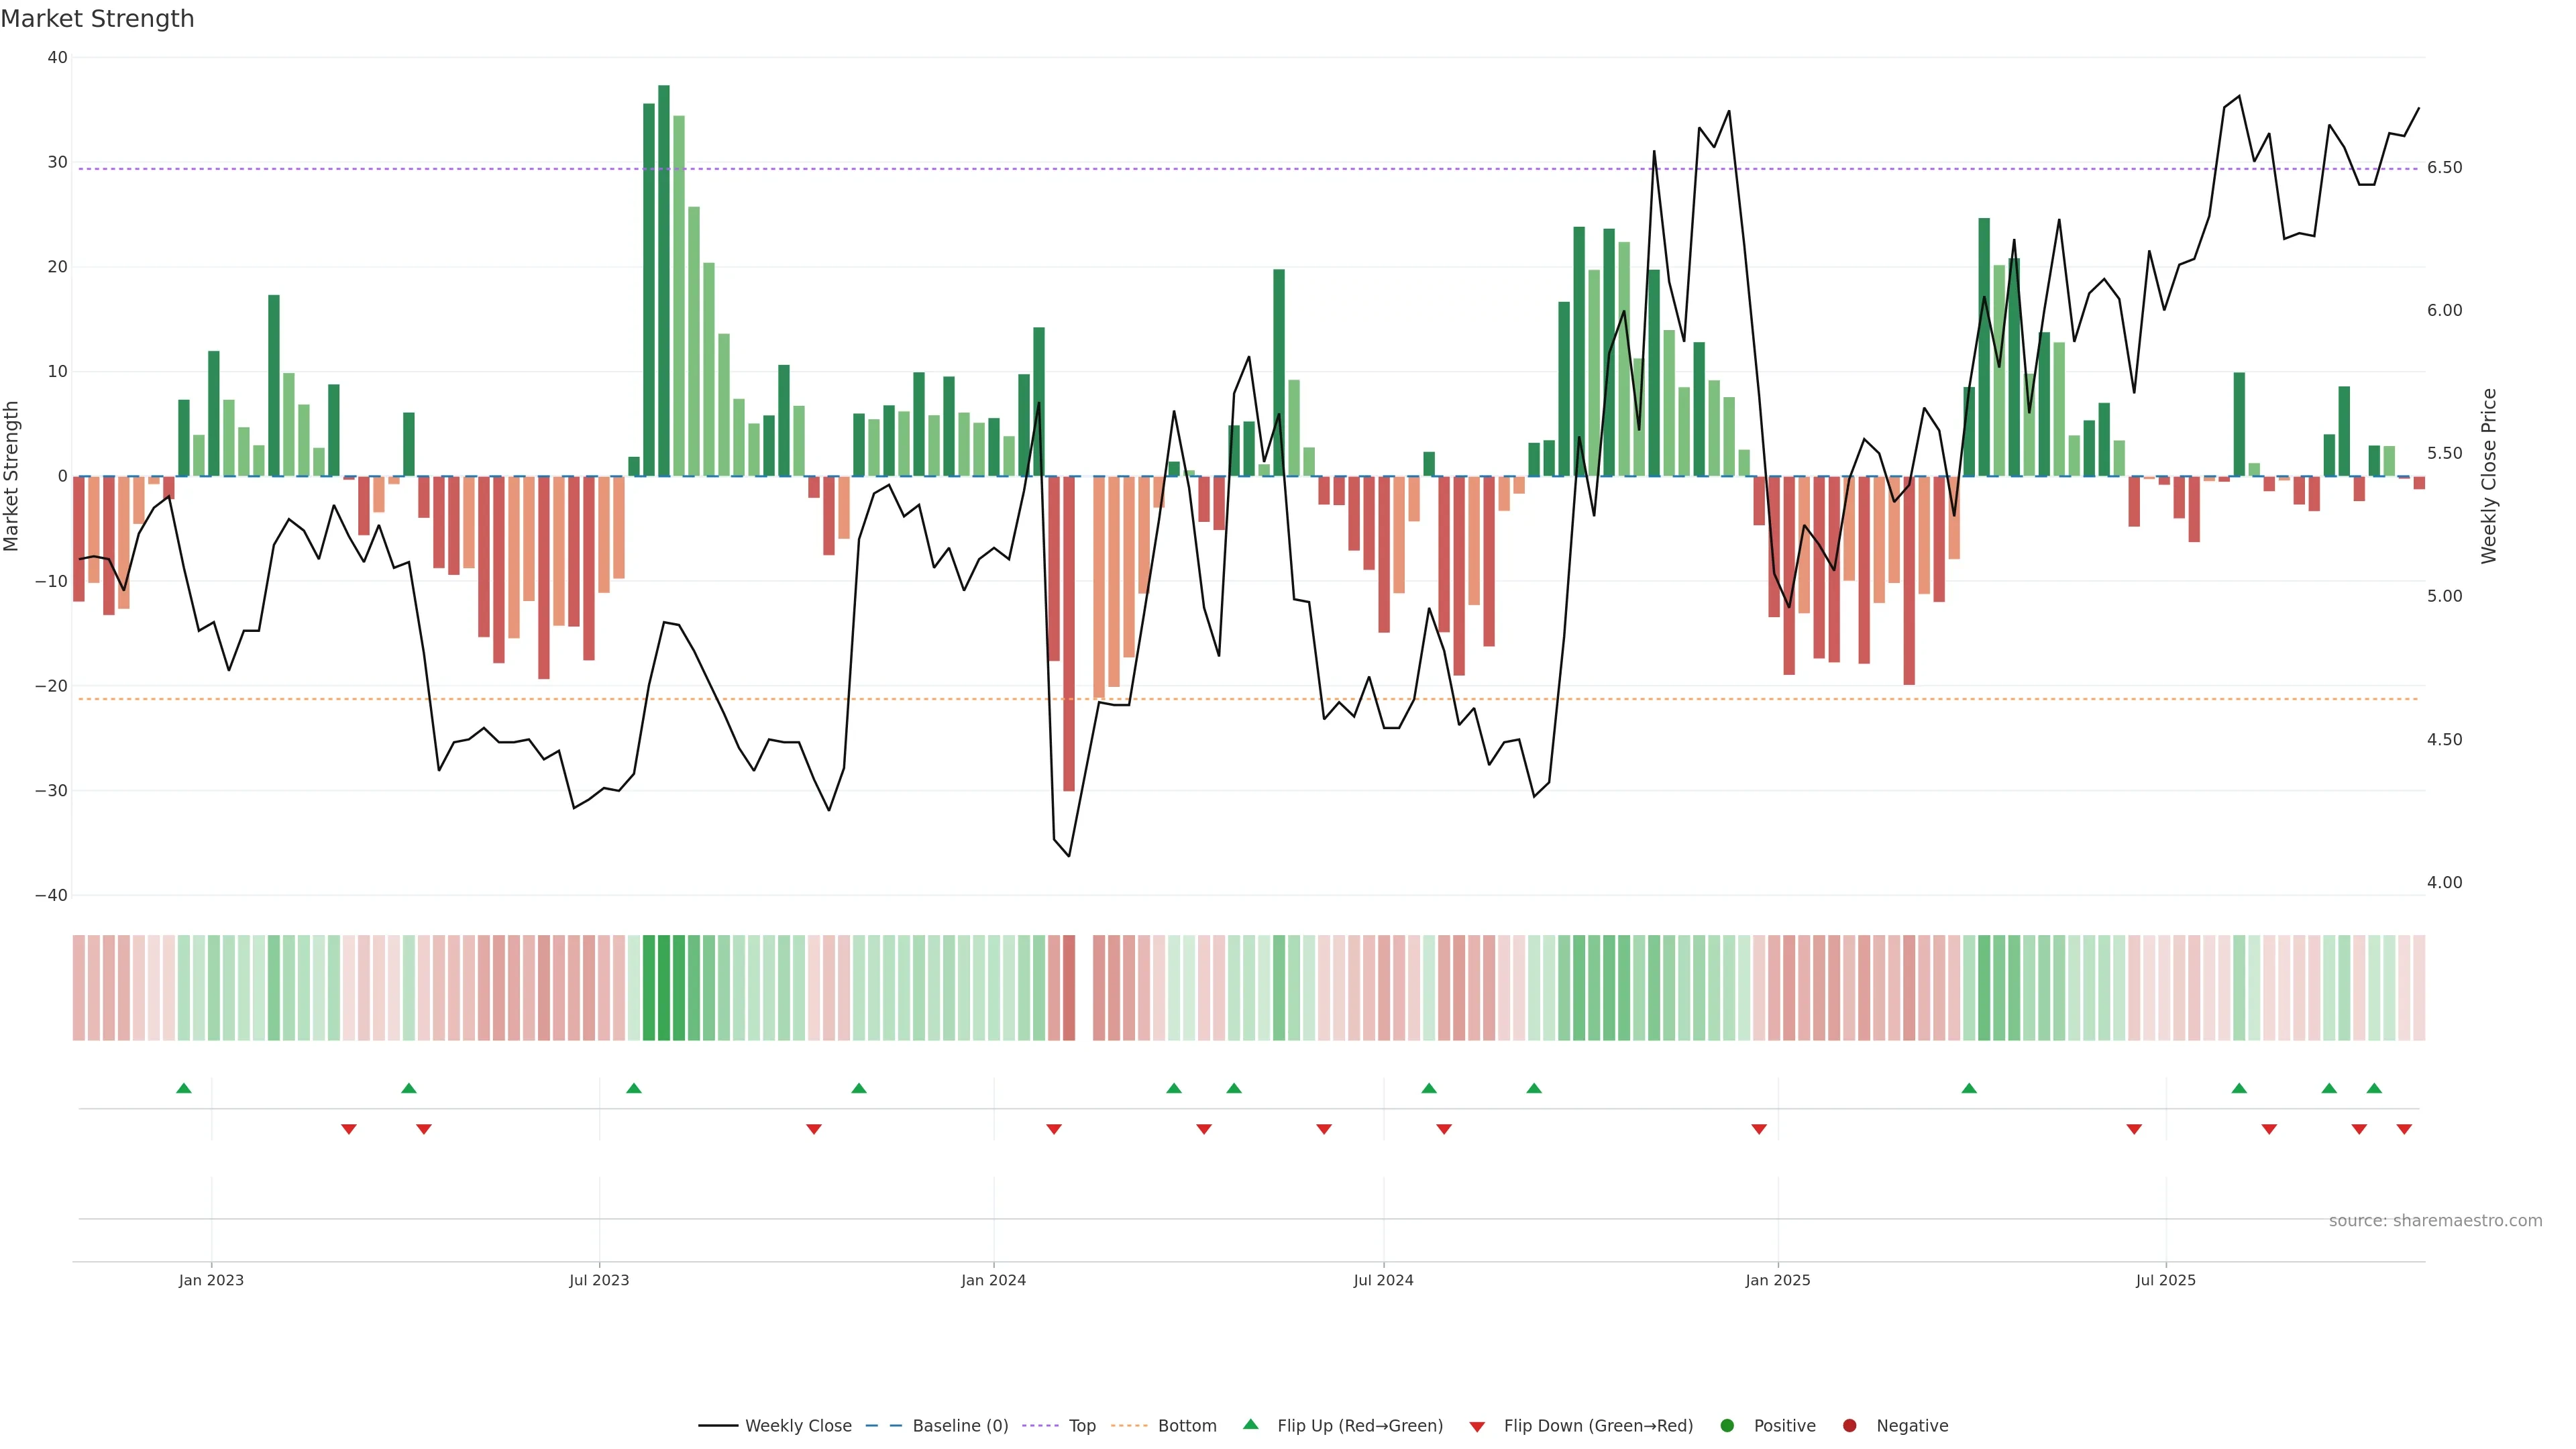Click flip-up marker just after Jul 2023
Viewport: 2576px width, 1449px height.
tap(634, 1088)
